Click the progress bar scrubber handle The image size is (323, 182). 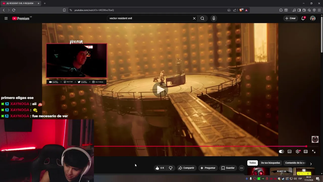[306, 146]
